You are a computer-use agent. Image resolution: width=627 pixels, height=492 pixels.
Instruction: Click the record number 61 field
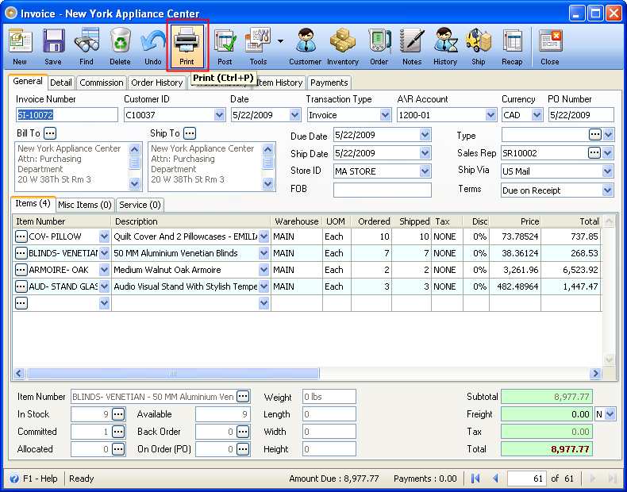click(x=527, y=479)
